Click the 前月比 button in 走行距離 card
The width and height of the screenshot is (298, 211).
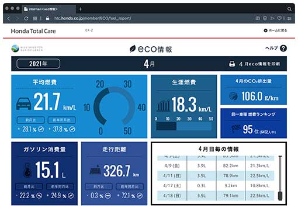click(99, 186)
